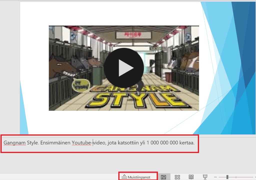Click the word Ensimmäinen in notes
The height and width of the screenshot is (180, 256).
55,143
